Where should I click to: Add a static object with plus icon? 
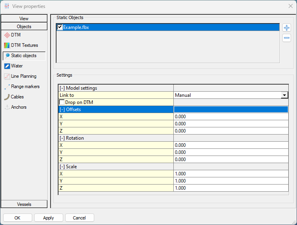287,28
